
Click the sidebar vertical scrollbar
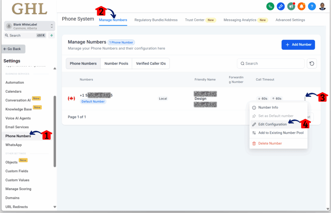point(55,131)
